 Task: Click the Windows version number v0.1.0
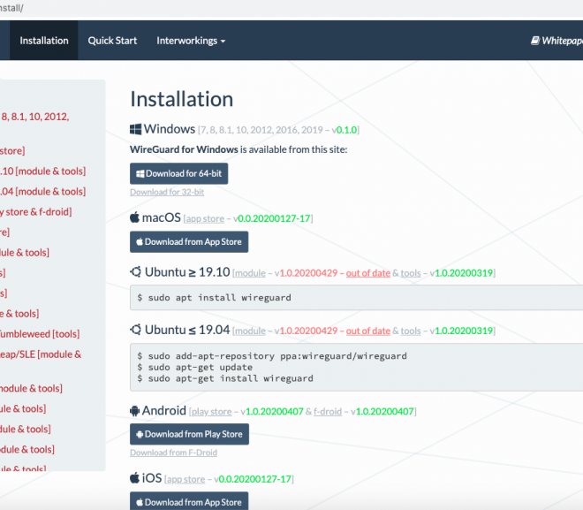pos(344,130)
